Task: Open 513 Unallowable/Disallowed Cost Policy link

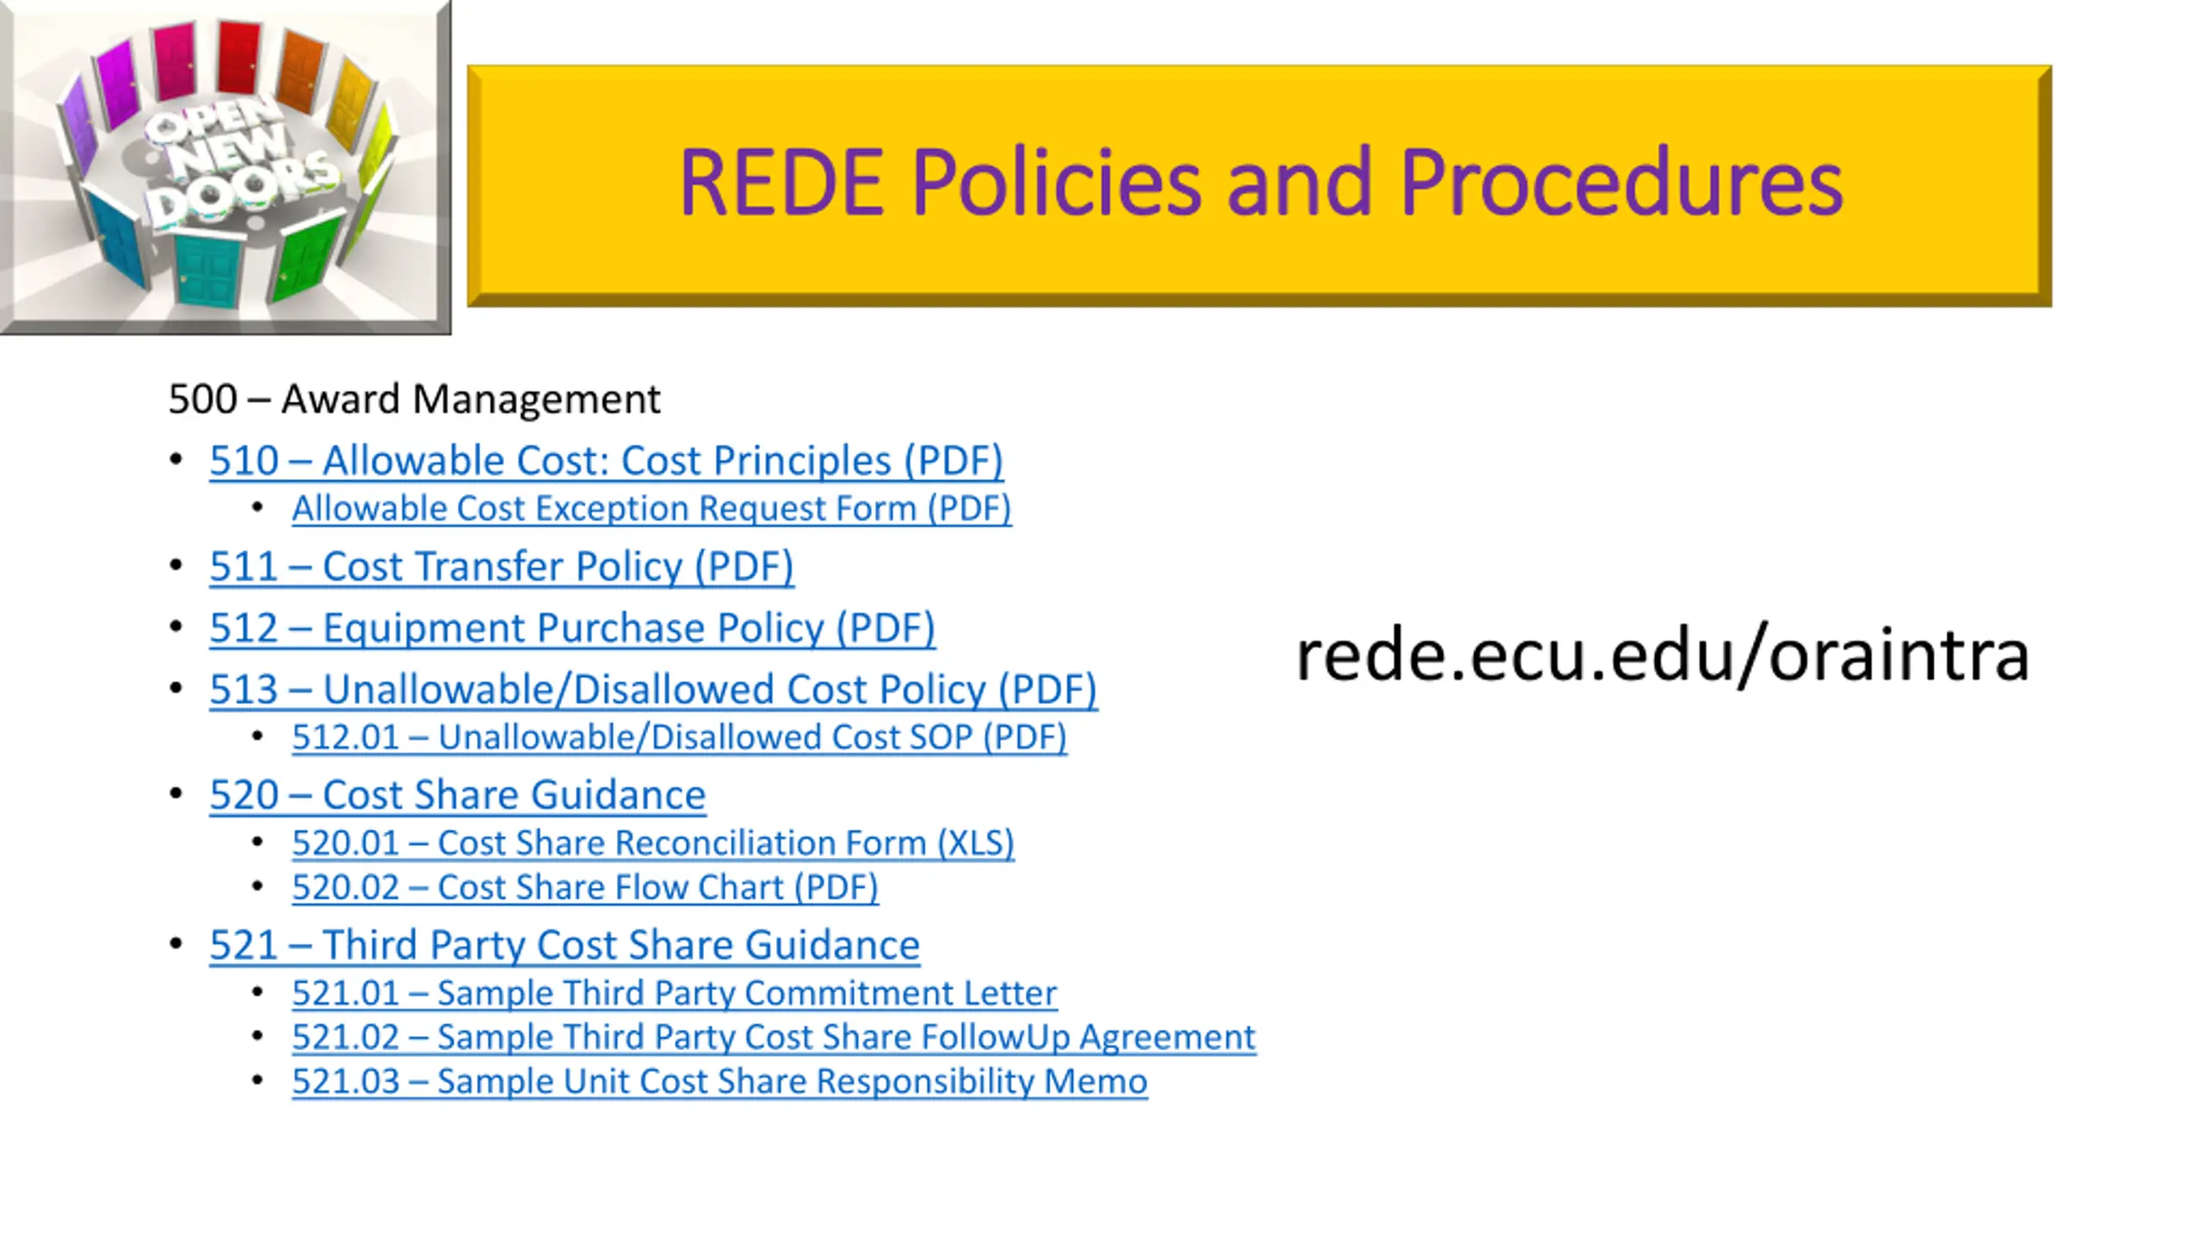Action: click(653, 689)
